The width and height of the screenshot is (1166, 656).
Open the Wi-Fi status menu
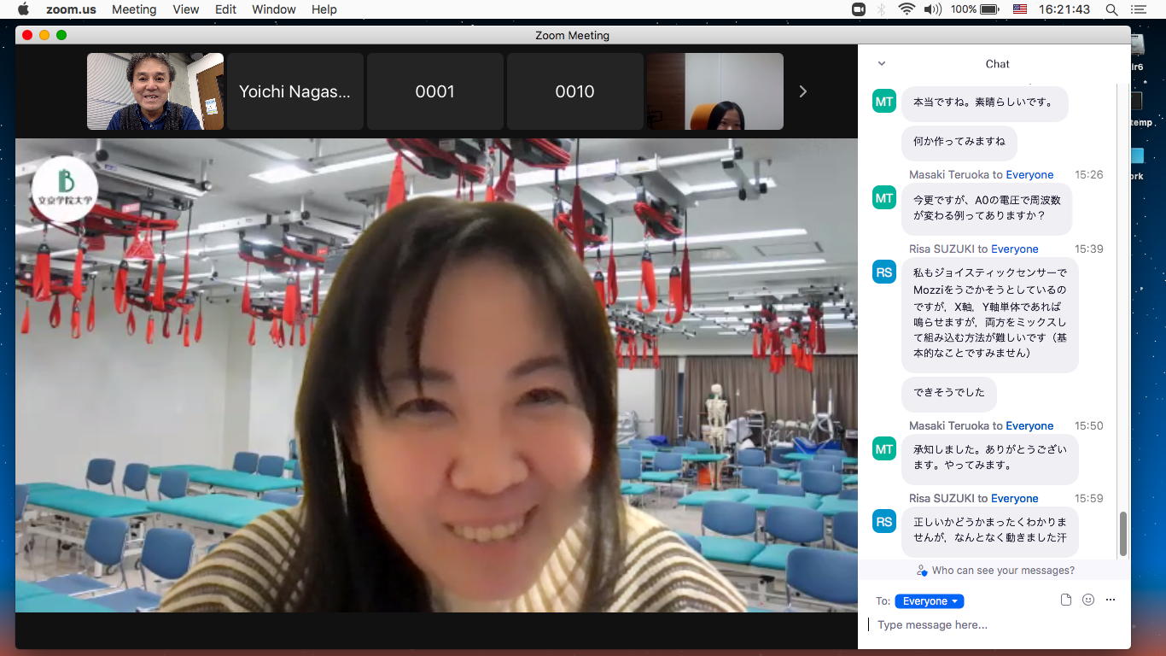click(907, 9)
